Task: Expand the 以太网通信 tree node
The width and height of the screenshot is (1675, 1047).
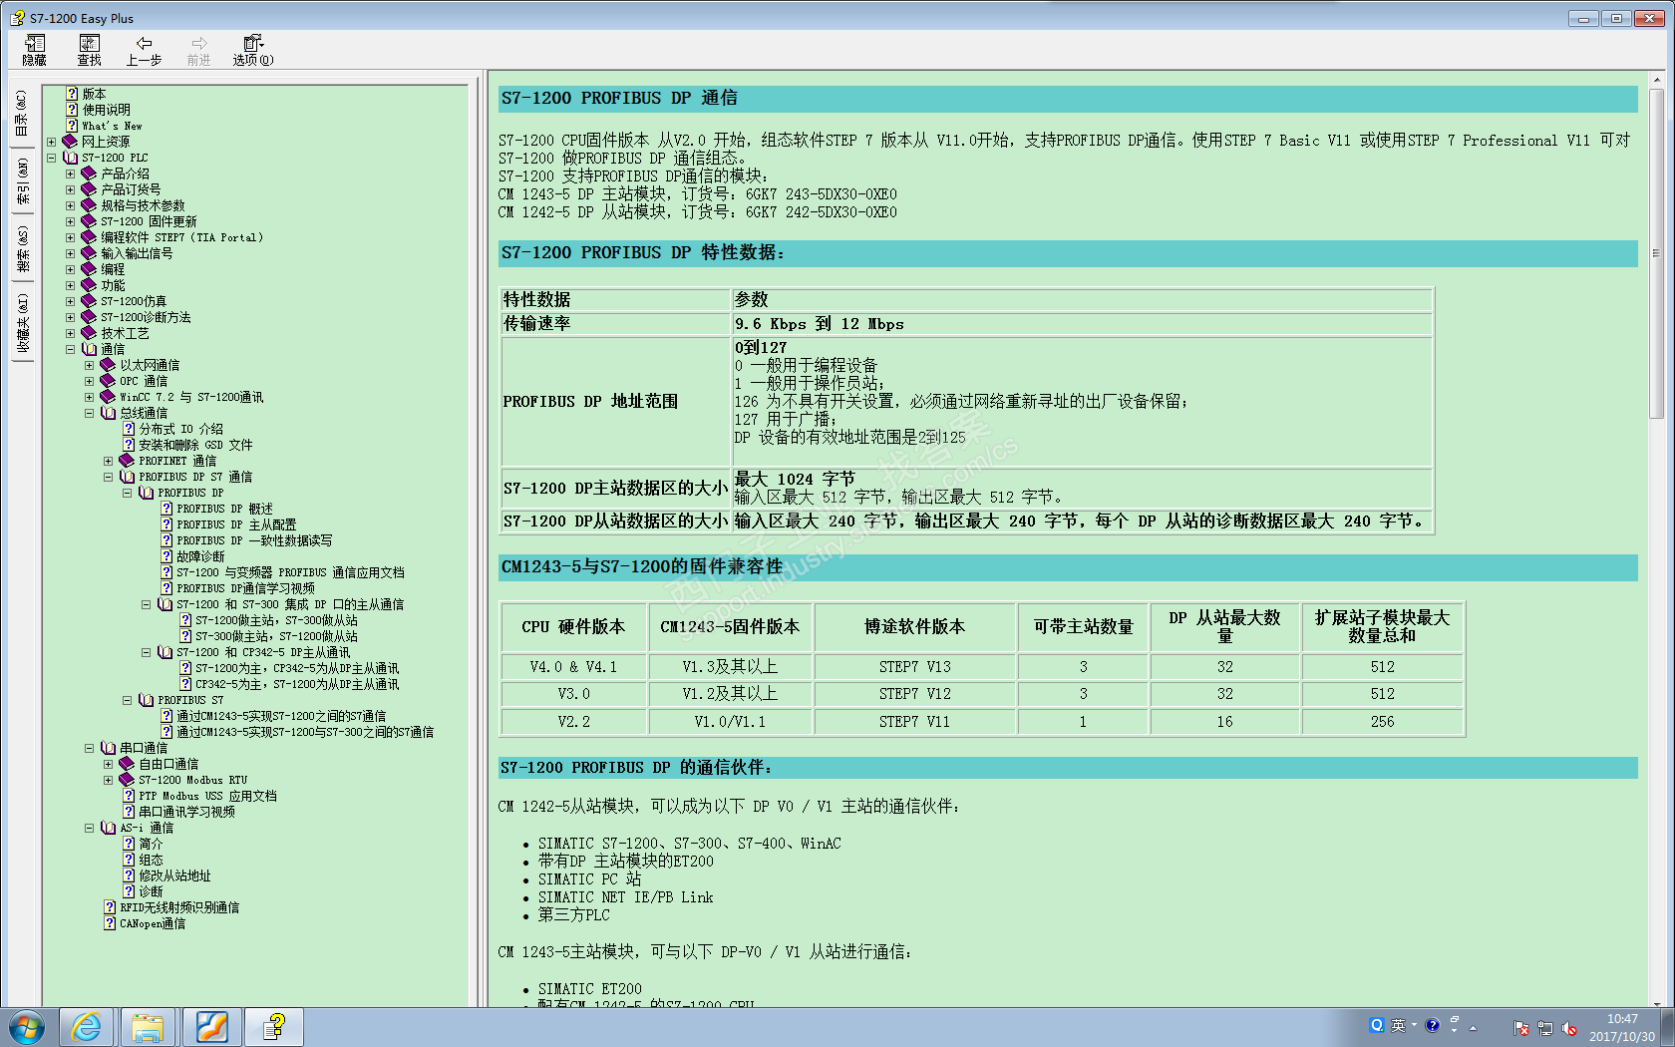Action: click(x=90, y=365)
